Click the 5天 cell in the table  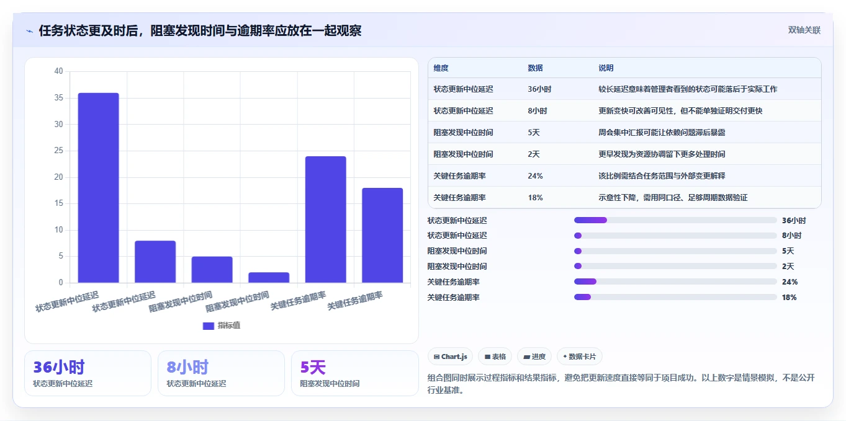point(534,133)
